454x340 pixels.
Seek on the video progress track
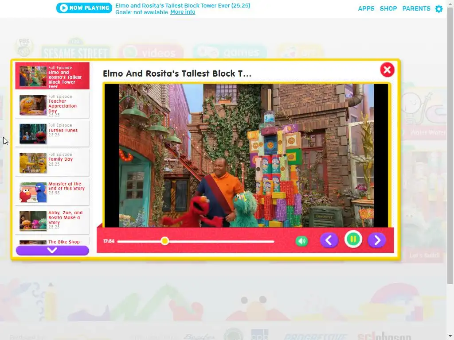tap(196, 241)
